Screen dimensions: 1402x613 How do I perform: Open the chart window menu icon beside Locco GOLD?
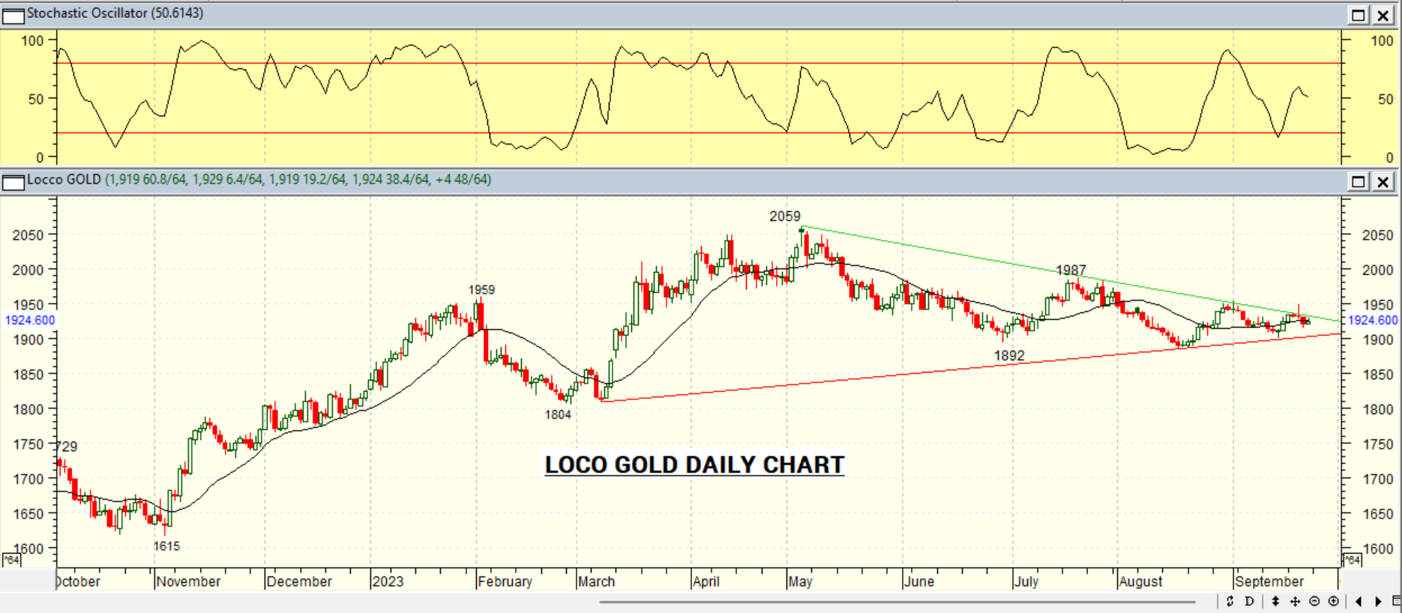13,182
